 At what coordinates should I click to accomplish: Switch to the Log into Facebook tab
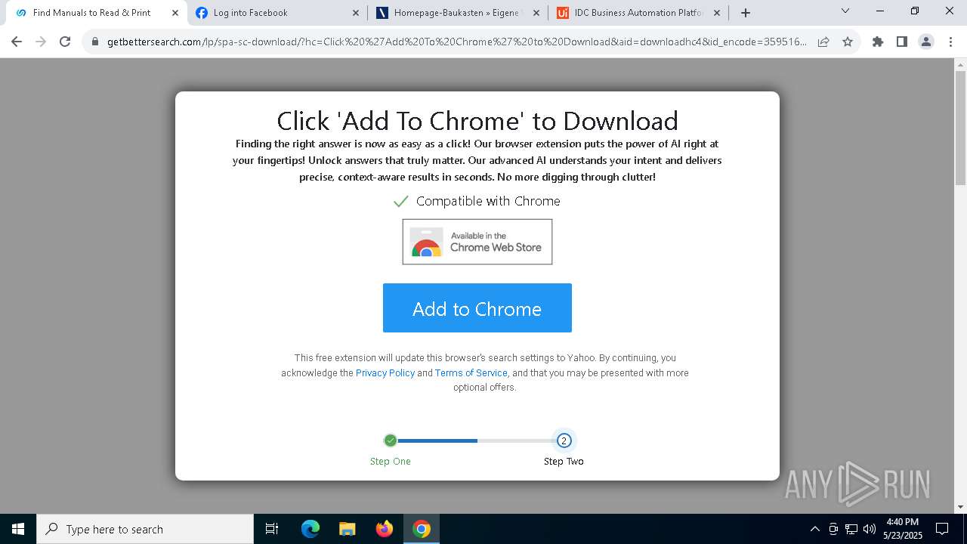[277, 13]
